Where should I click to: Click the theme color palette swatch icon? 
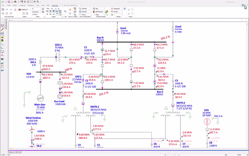point(107,12)
